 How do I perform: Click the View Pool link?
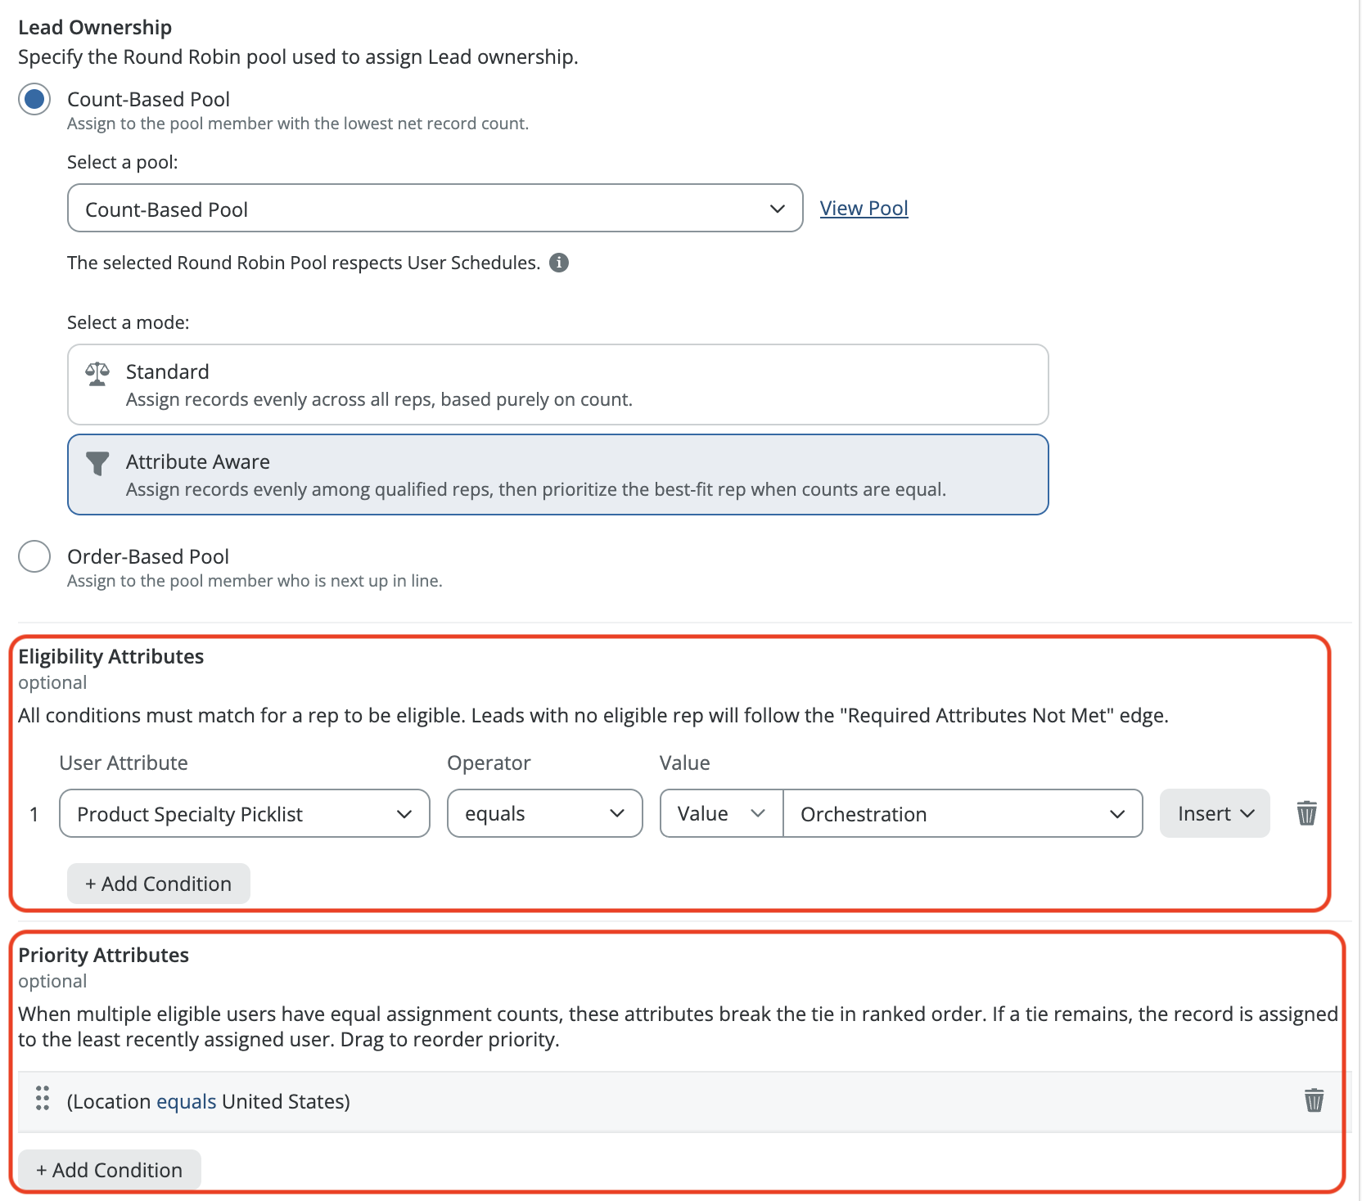click(864, 209)
